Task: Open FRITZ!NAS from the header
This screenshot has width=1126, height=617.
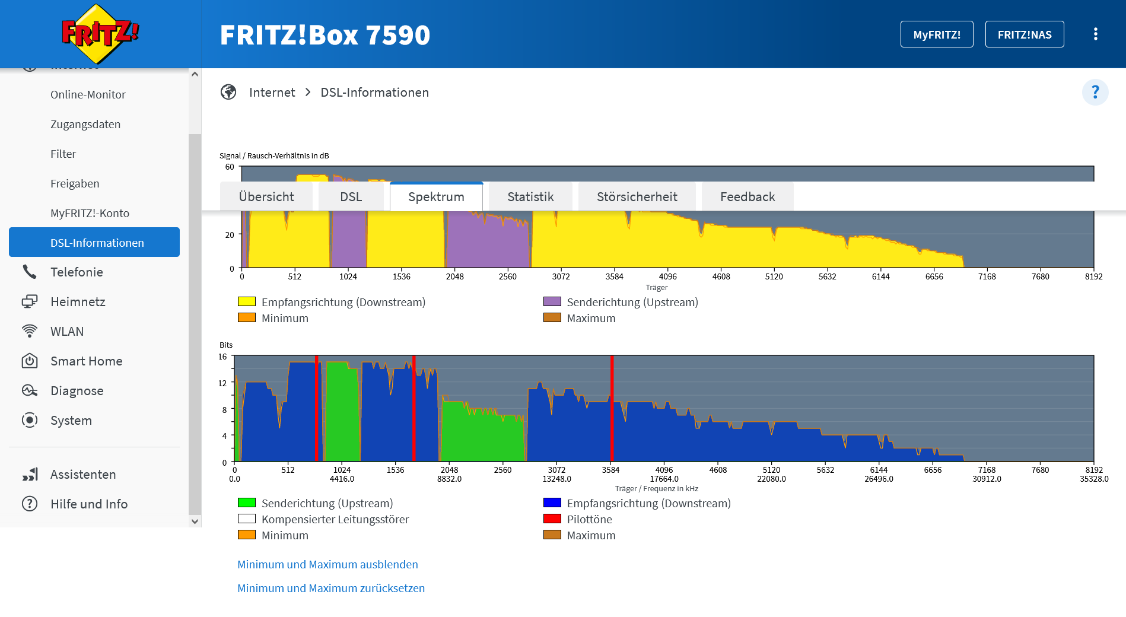Action: (1025, 34)
